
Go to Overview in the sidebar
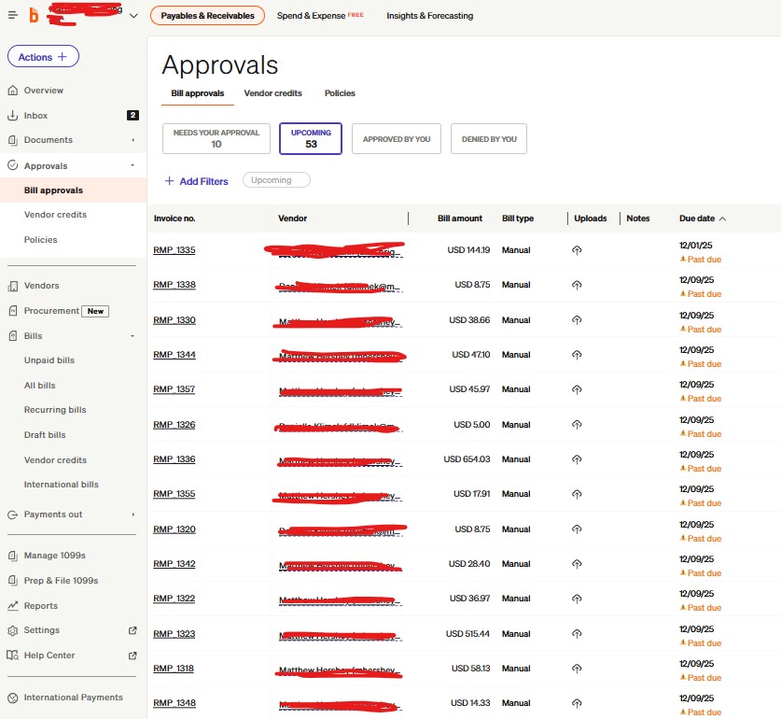[x=43, y=91]
